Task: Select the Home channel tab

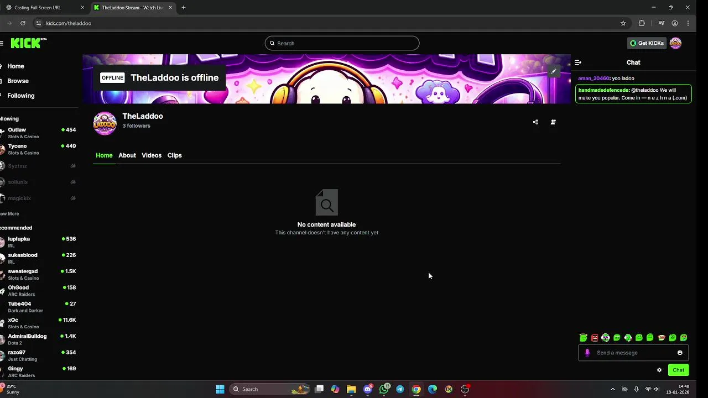Action: click(104, 155)
